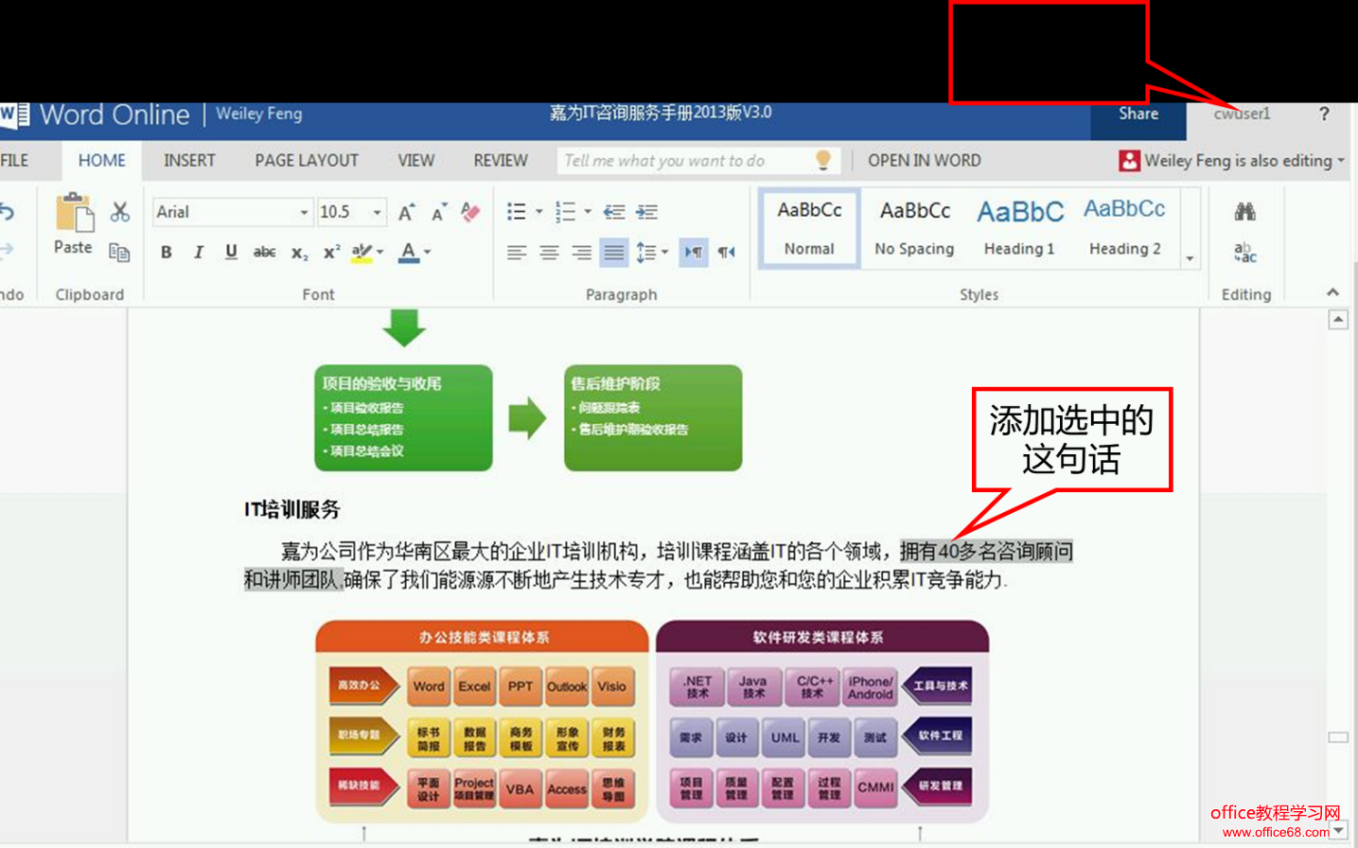Expand the highlight color arrow

coord(380,252)
